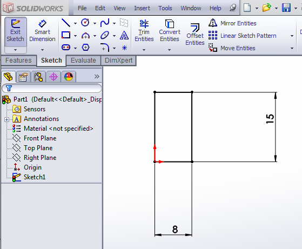The image size is (302, 249).
Task: Open the View menu
Action: [119, 8]
